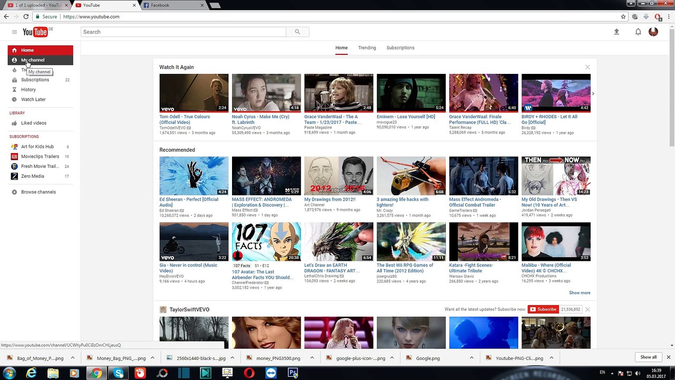675x380 pixels.
Task: Click Show all downloads button
Action: coord(649,357)
